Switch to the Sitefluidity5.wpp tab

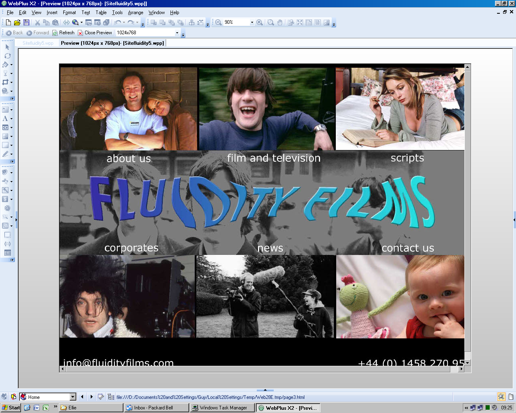(x=38, y=43)
